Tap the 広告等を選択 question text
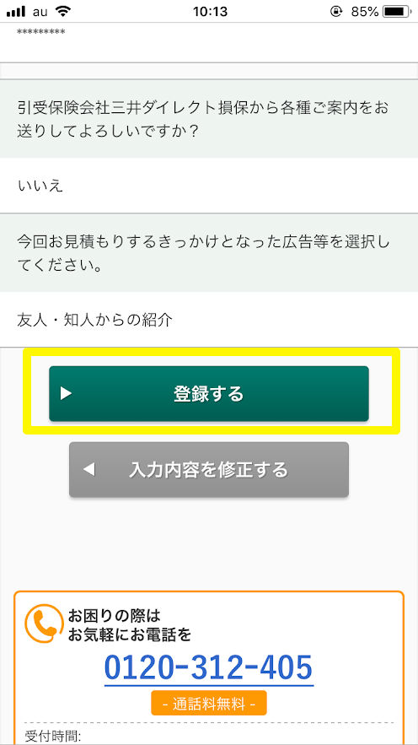Screen dimensions: 418x745 tap(203, 253)
